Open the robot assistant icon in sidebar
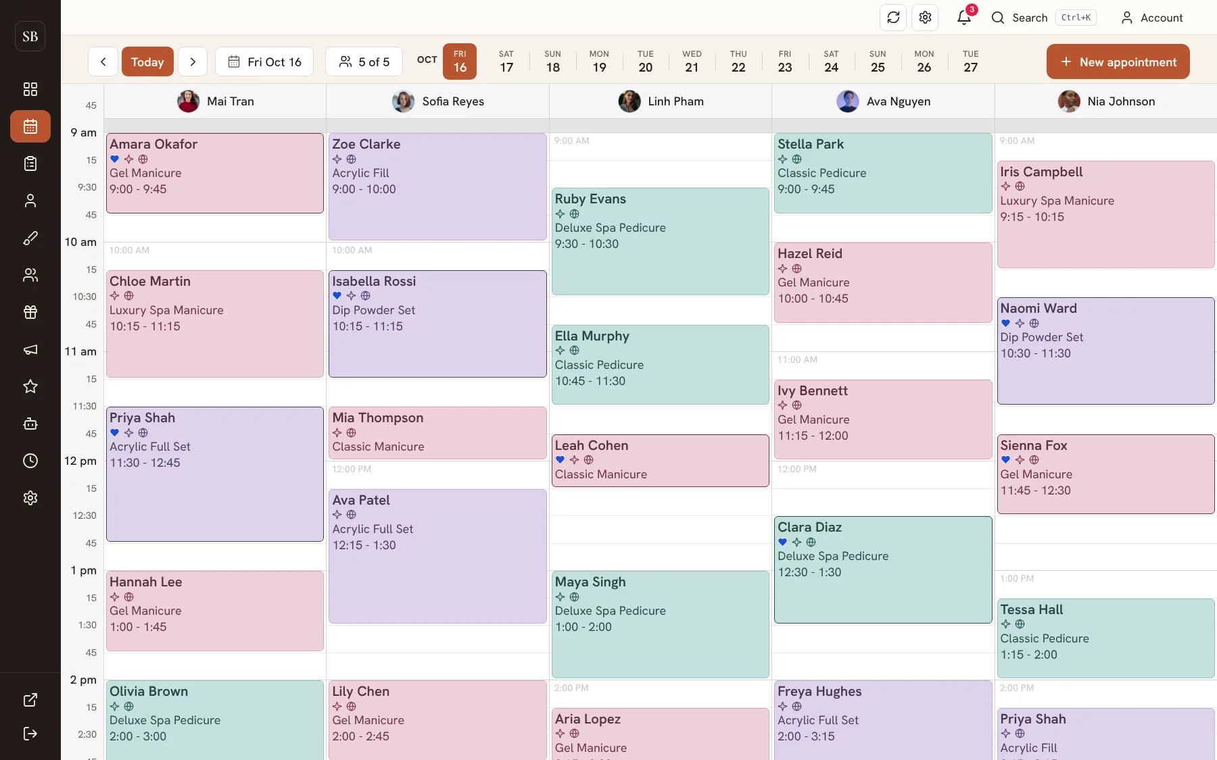This screenshot has height=760, width=1217. [x=30, y=424]
